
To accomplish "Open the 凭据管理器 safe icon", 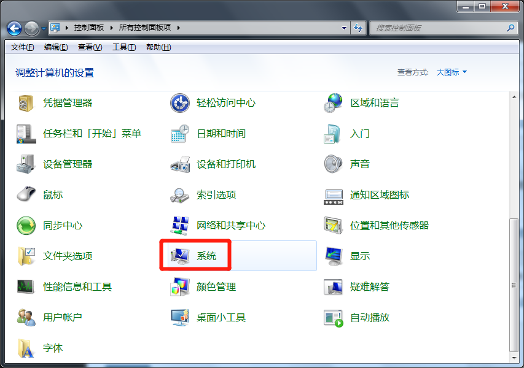I will [x=26, y=103].
